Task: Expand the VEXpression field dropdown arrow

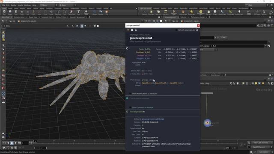Action: tap(265, 46)
